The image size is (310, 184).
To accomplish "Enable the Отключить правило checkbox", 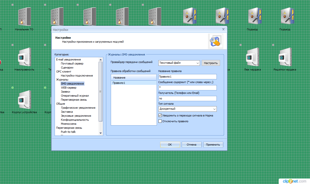I will pyautogui.click(x=160, y=121).
